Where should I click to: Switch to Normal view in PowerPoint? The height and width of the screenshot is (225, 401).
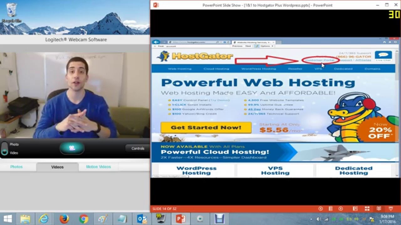click(x=355, y=208)
